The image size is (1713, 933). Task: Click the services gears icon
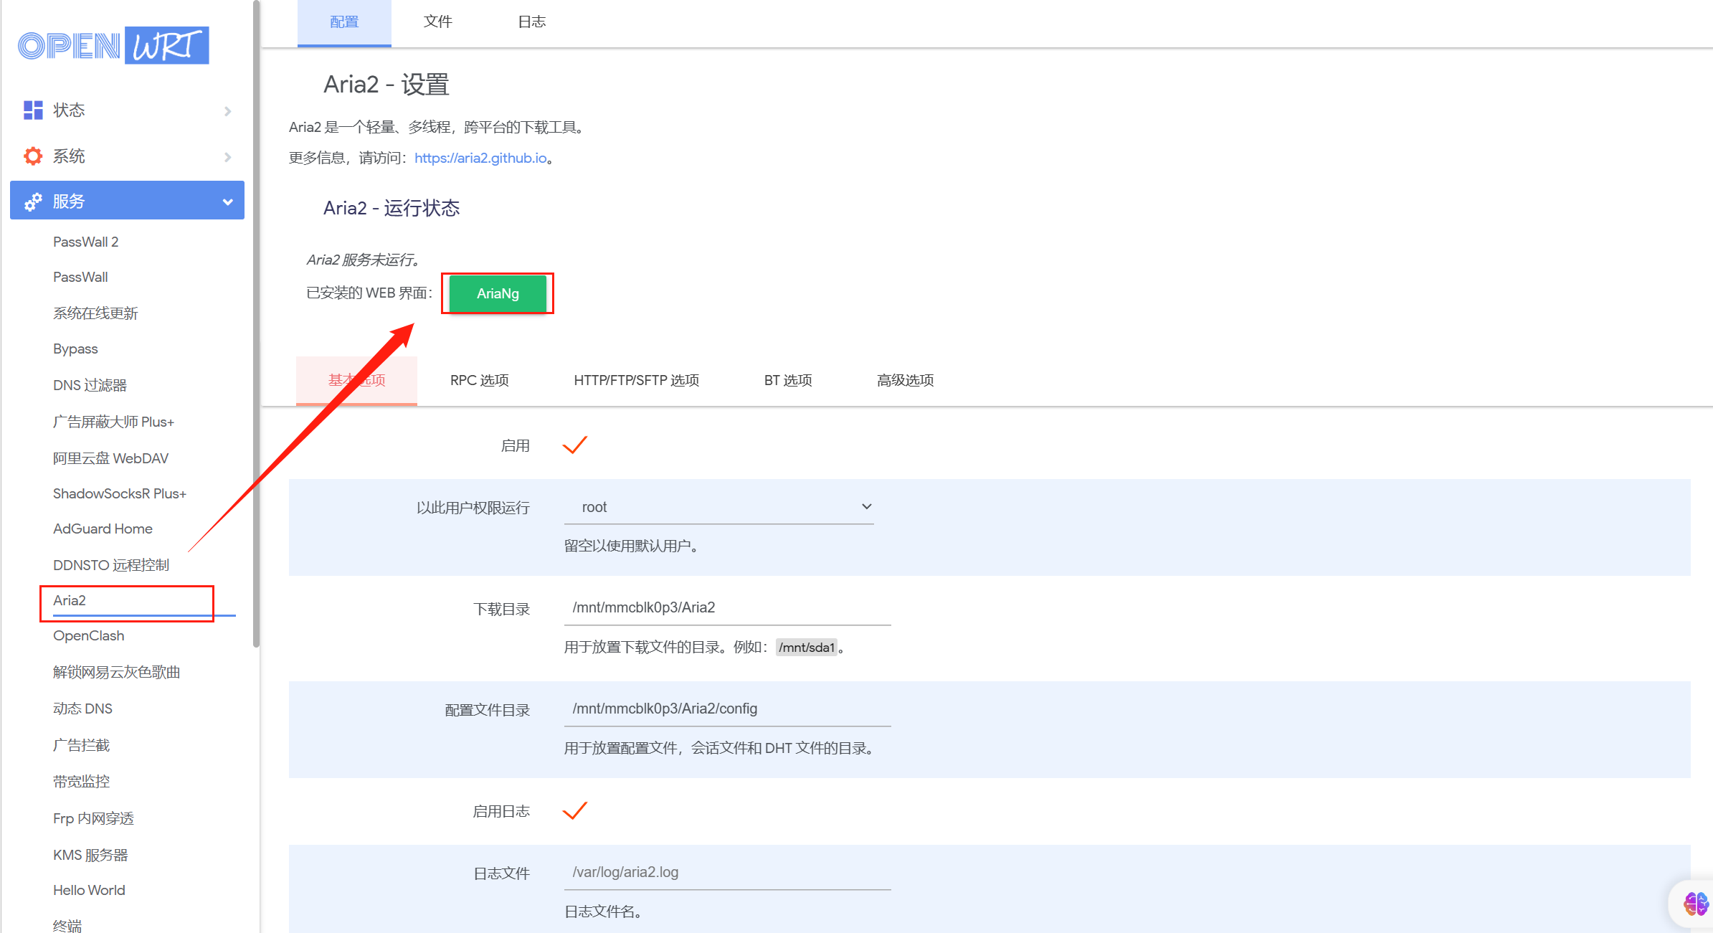pos(33,202)
